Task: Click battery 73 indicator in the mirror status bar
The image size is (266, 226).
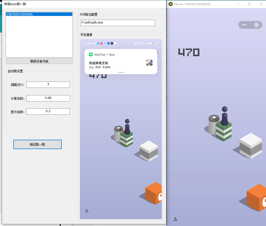Action: (153, 44)
